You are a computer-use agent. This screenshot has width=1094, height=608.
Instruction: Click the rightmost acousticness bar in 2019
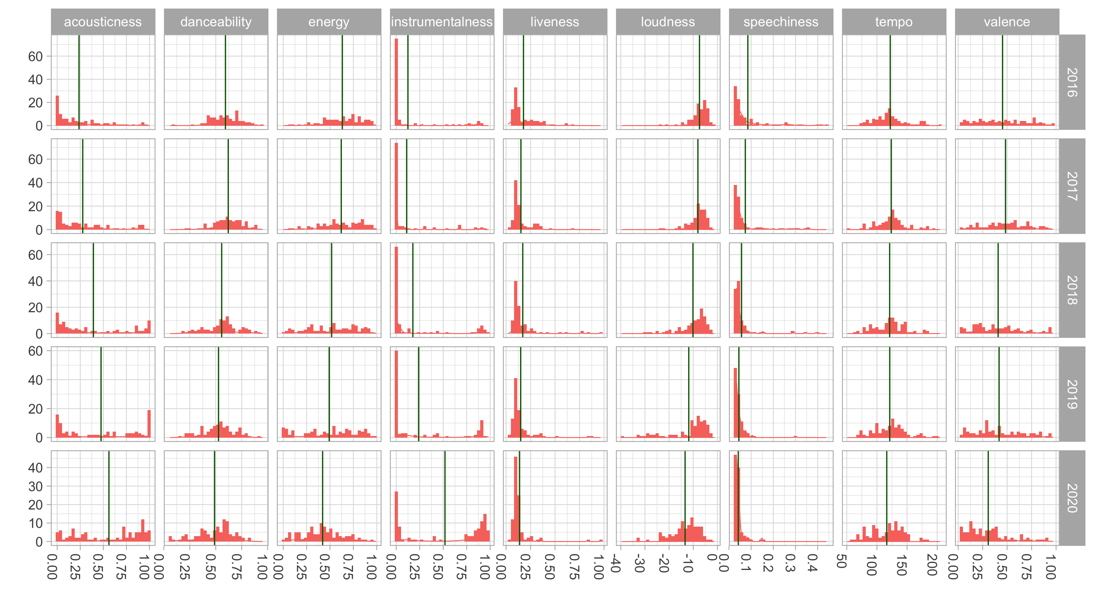pos(149,424)
